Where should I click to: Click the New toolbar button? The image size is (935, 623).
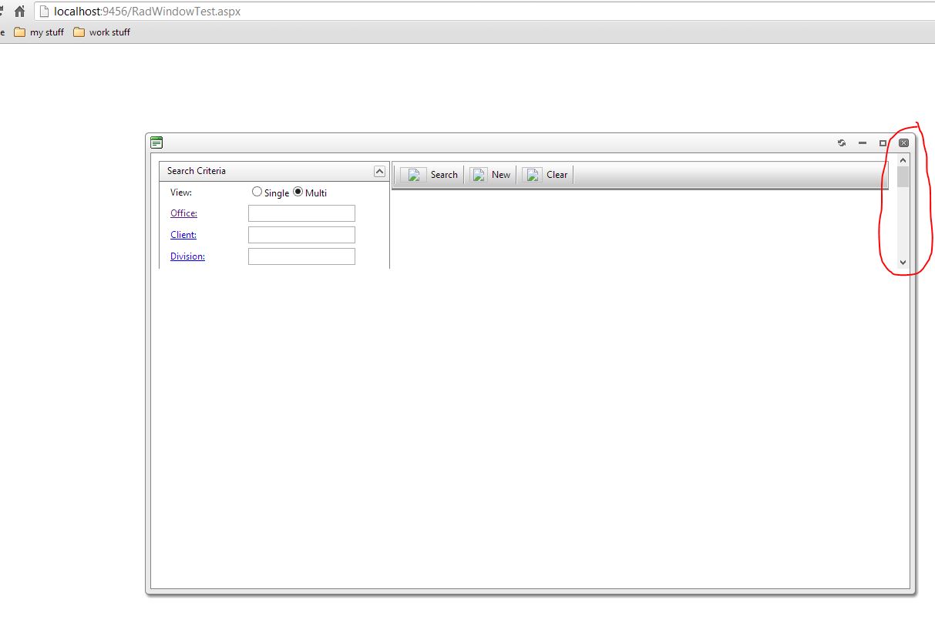(x=490, y=175)
